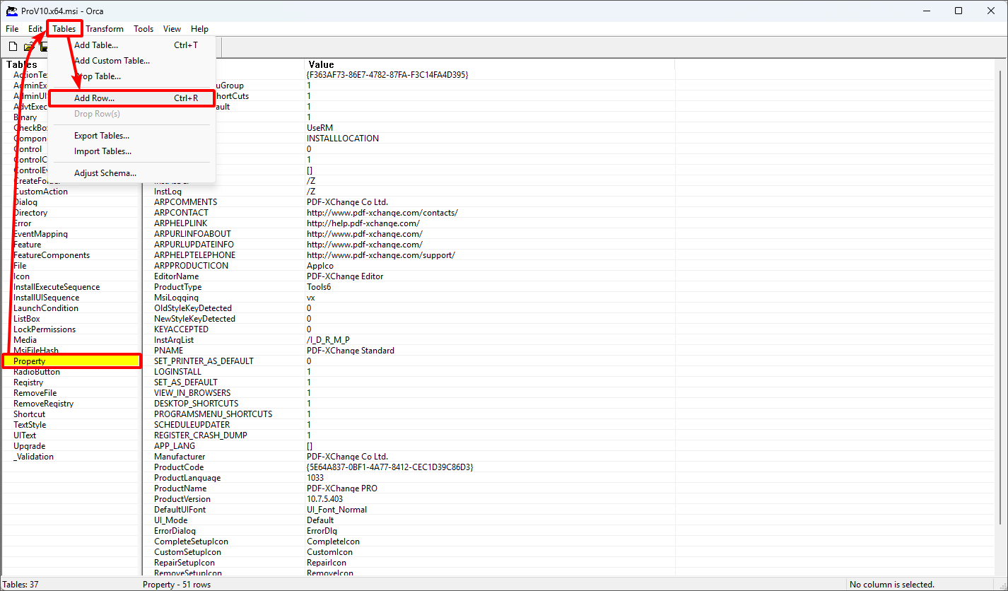
Task: Select the Media table
Action: point(25,340)
